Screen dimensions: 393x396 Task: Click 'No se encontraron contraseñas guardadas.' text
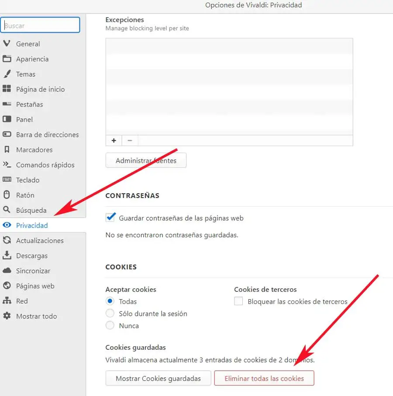172,235
